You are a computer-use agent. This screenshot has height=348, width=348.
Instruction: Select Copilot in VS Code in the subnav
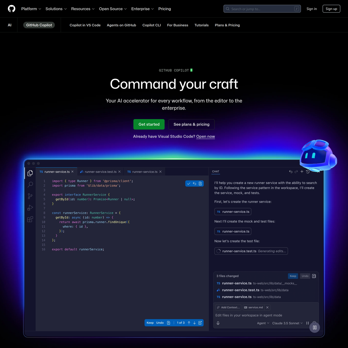click(x=85, y=25)
